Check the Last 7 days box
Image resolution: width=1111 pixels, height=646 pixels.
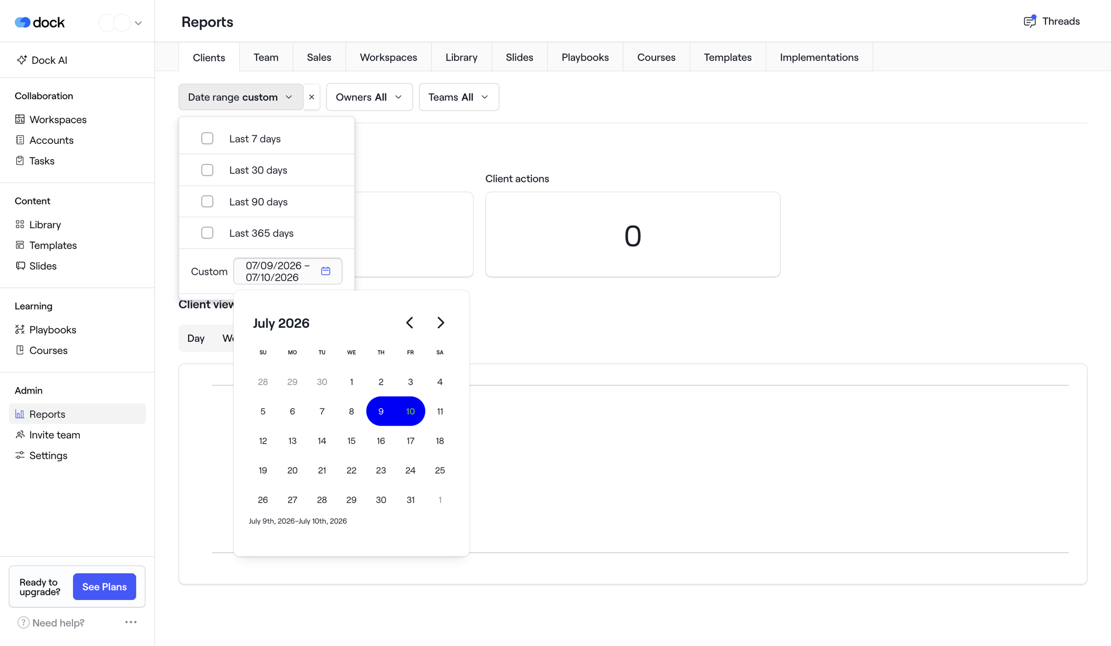tap(207, 138)
